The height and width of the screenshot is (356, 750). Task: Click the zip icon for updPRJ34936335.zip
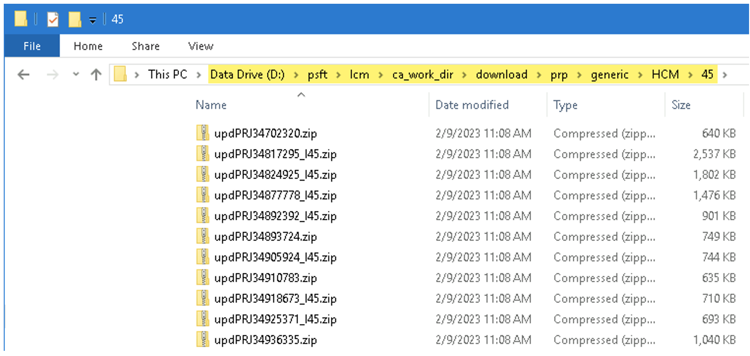(x=203, y=340)
